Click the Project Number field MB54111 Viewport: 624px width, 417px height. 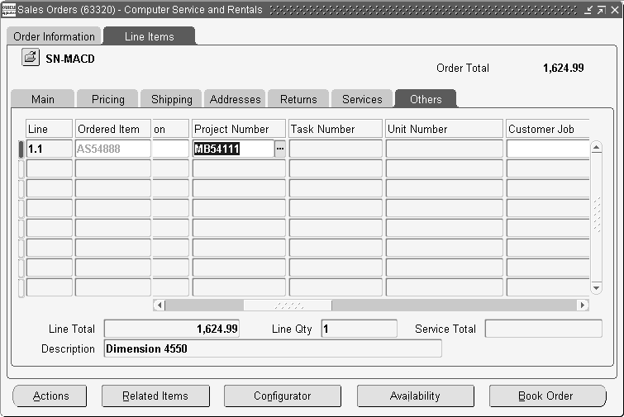pos(234,149)
